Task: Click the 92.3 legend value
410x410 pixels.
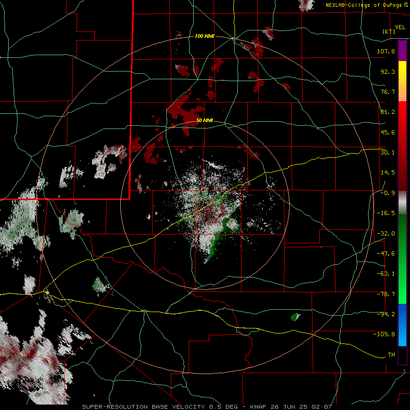Action: coord(388,72)
